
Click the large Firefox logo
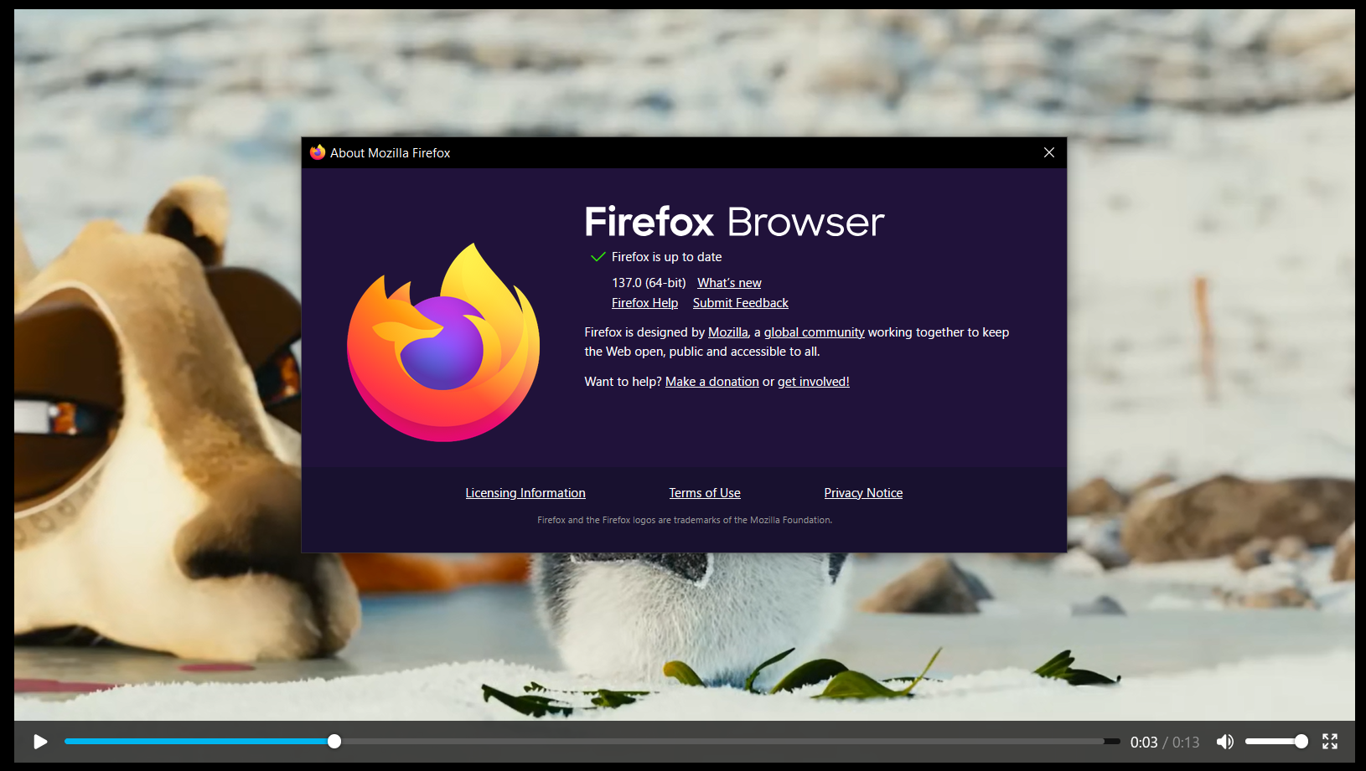coord(443,342)
